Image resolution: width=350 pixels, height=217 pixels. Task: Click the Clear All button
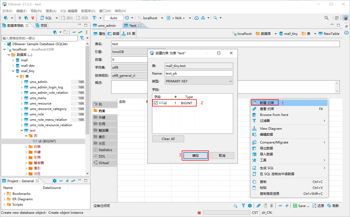[168, 139]
